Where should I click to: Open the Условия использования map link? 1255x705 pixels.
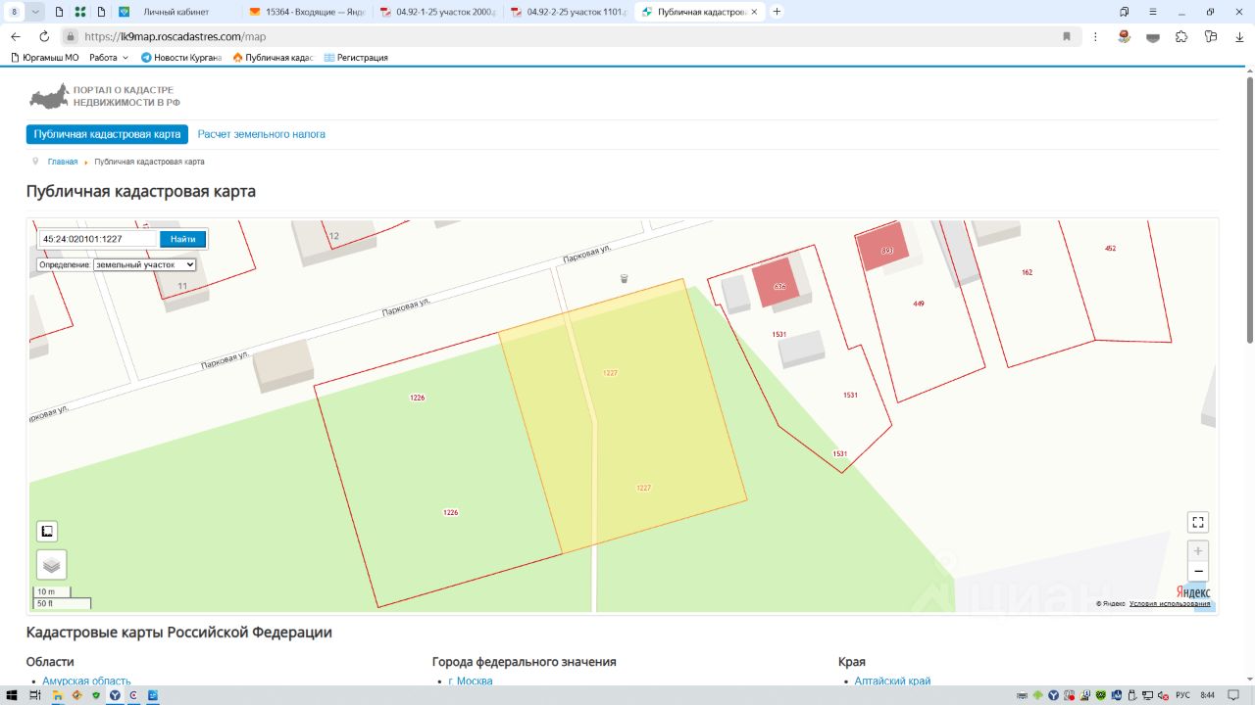click(1170, 603)
